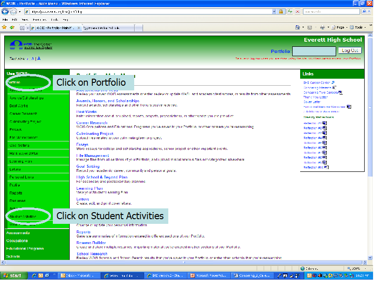Open Portfolio in the Use WOIS sidebar
The height and width of the screenshot is (281, 374).
(x=14, y=82)
